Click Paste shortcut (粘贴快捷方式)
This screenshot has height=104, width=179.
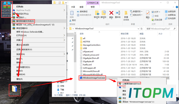pos(84,15)
